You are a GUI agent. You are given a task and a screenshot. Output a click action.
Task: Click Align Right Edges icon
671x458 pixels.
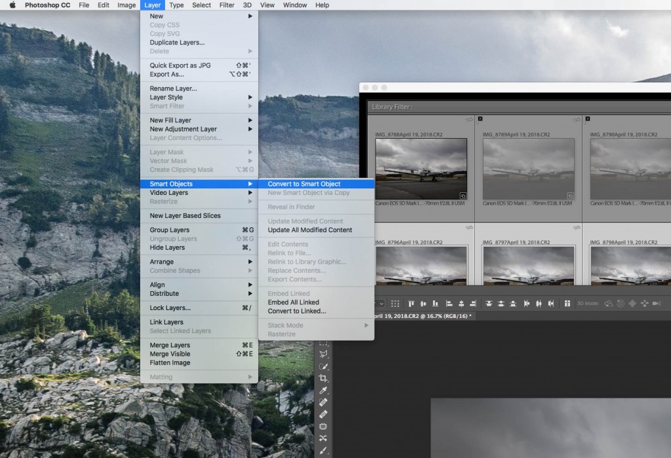[x=473, y=304]
